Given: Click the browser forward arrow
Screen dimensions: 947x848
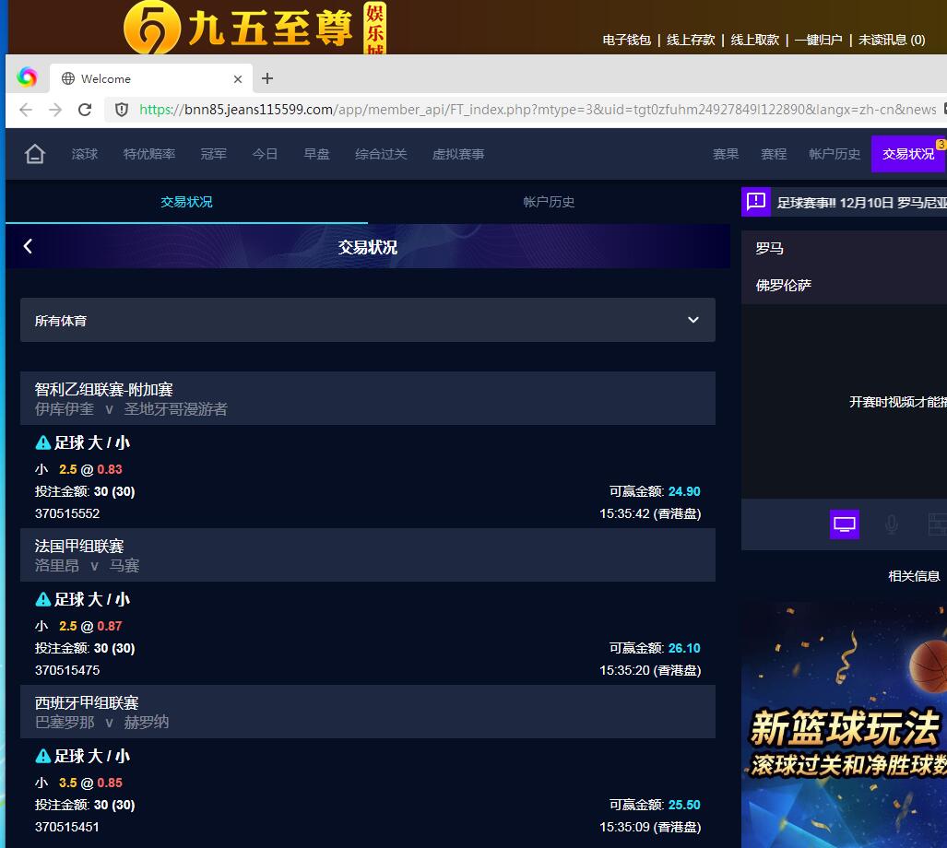Looking at the screenshot, I should pos(55,110).
